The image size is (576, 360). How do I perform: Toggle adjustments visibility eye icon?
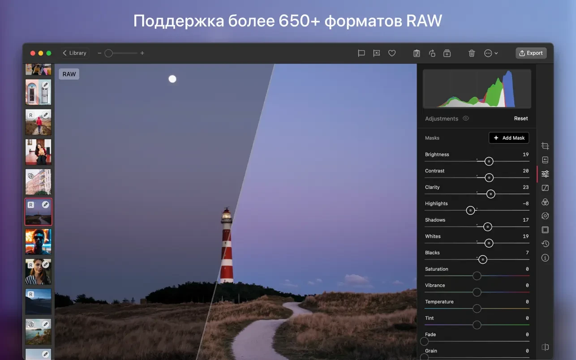click(466, 119)
